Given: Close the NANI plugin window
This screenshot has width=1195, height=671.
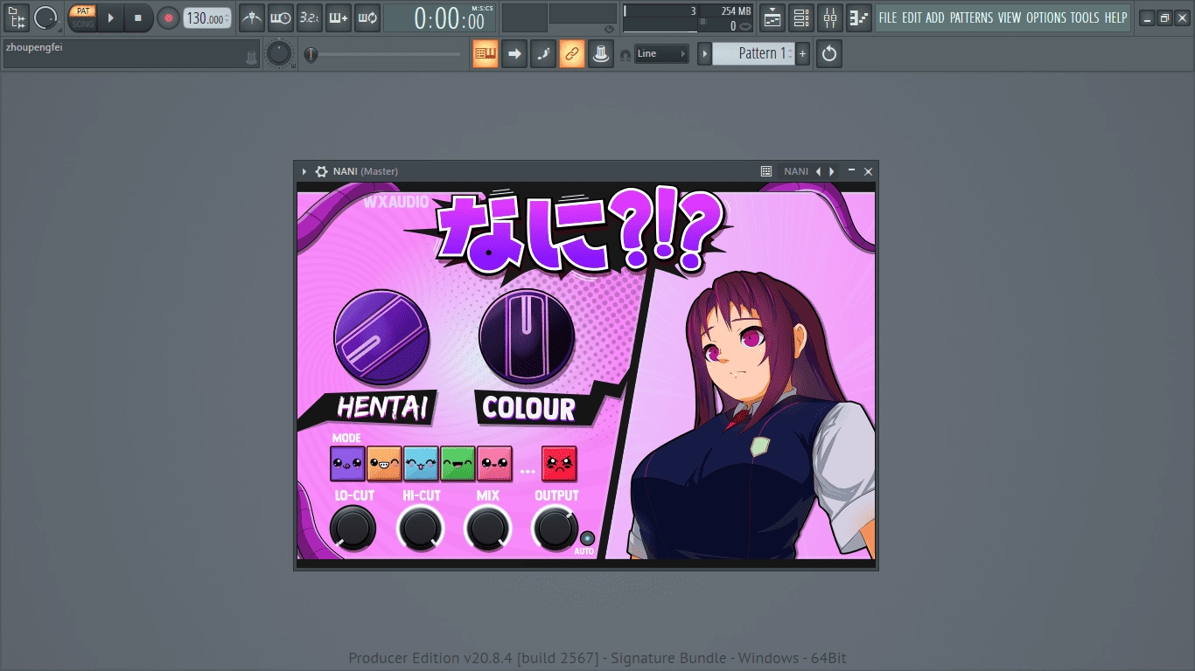Looking at the screenshot, I should [869, 171].
